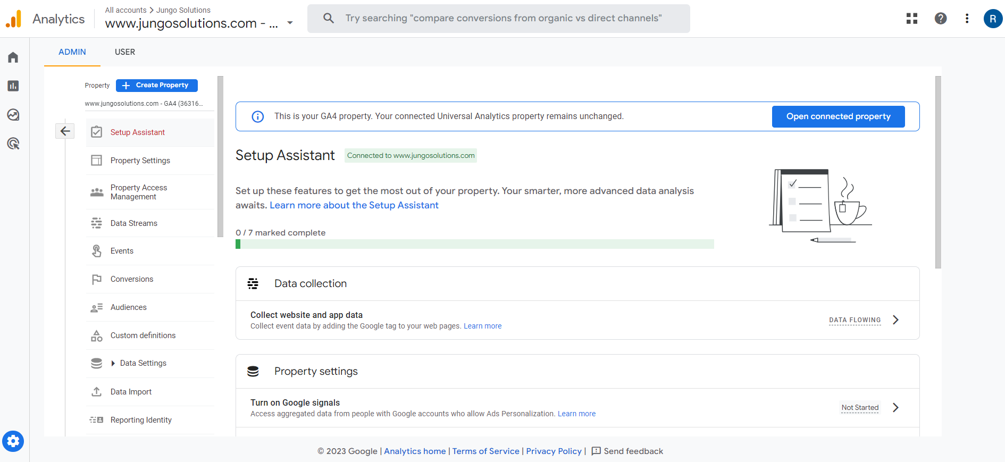
Task: Click the Data Settings stack icon
Action: tap(97, 363)
